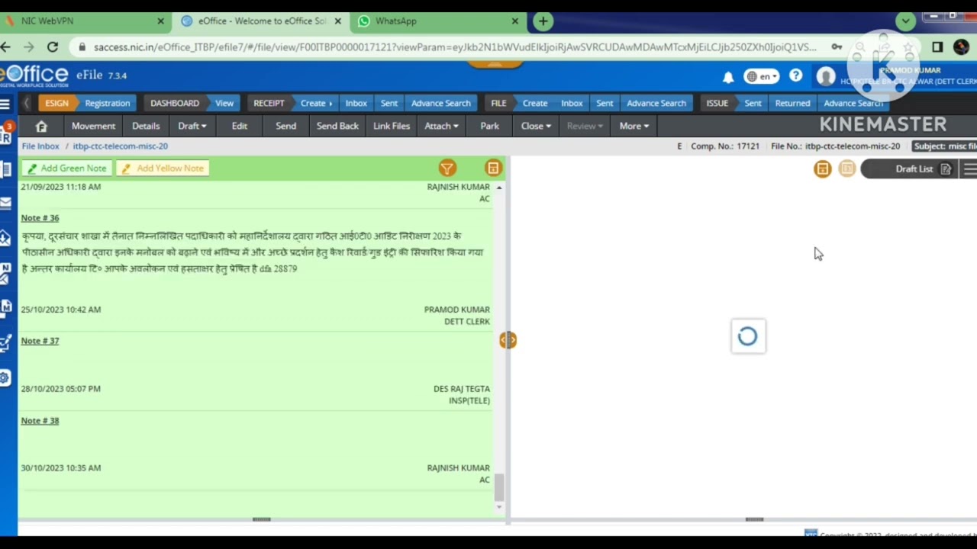The width and height of the screenshot is (977, 549).
Task: Filter notes with the orange funnel icon
Action: (x=447, y=169)
